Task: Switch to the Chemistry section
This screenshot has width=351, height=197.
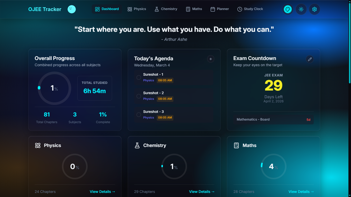Action: [x=166, y=9]
